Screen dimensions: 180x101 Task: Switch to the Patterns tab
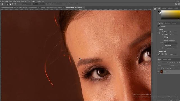coord(176,8)
